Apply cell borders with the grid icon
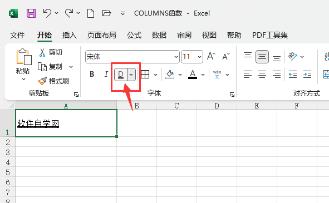 [145, 75]
